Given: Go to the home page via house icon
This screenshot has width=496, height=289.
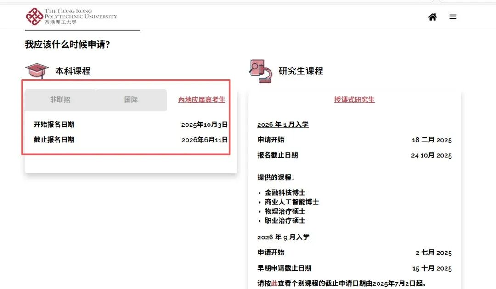Looking at the screenshot, I should click(433, 17).
